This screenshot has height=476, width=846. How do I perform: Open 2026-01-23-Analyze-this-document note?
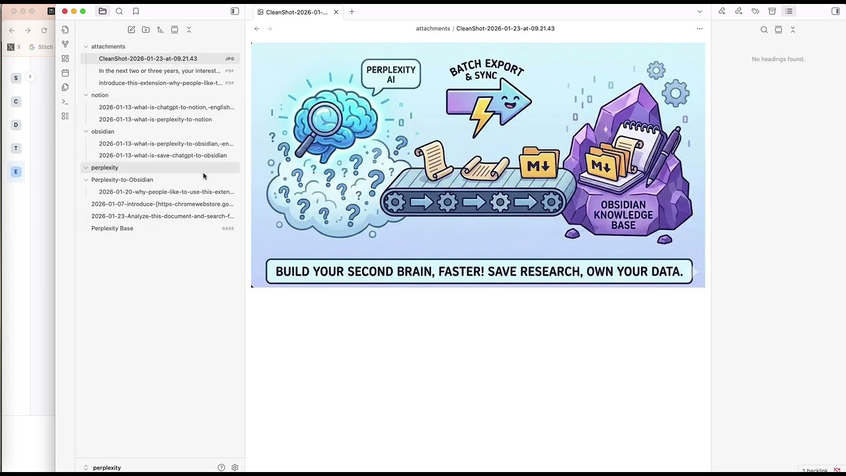click(x=160, y=216)
